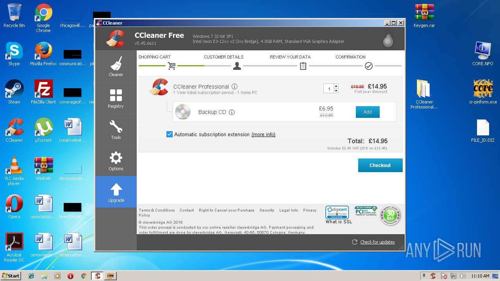Open Right to Cancel your Purchase link
The height and width of the screenshot is (281, 500).
[227, 210]
